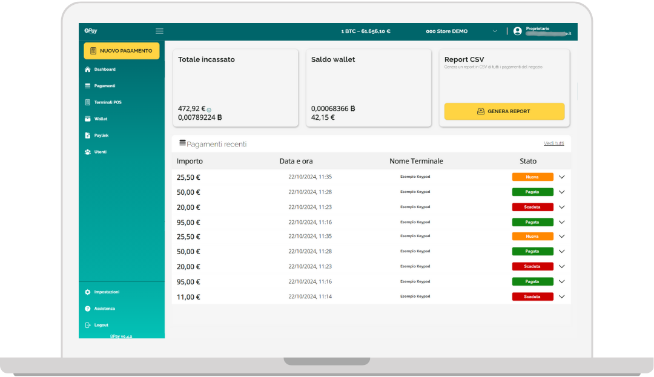Expand details of the 25,50 € payment
The image size is (654, 377).
(561, 177)
